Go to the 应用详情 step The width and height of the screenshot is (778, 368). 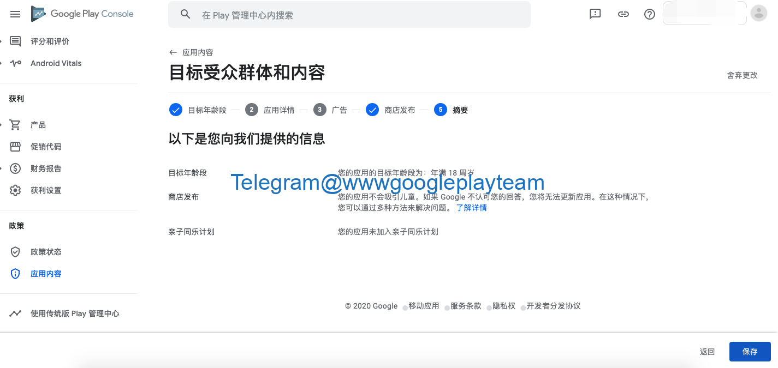tap(279, 110)
